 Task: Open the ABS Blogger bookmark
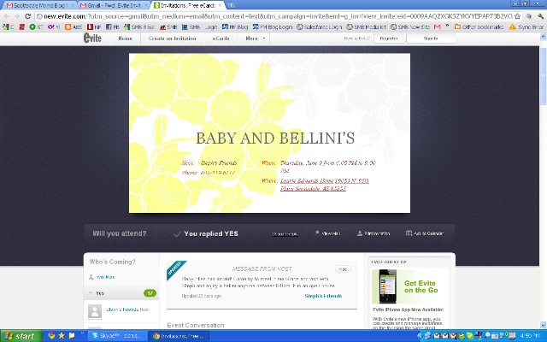click(74, 27)
